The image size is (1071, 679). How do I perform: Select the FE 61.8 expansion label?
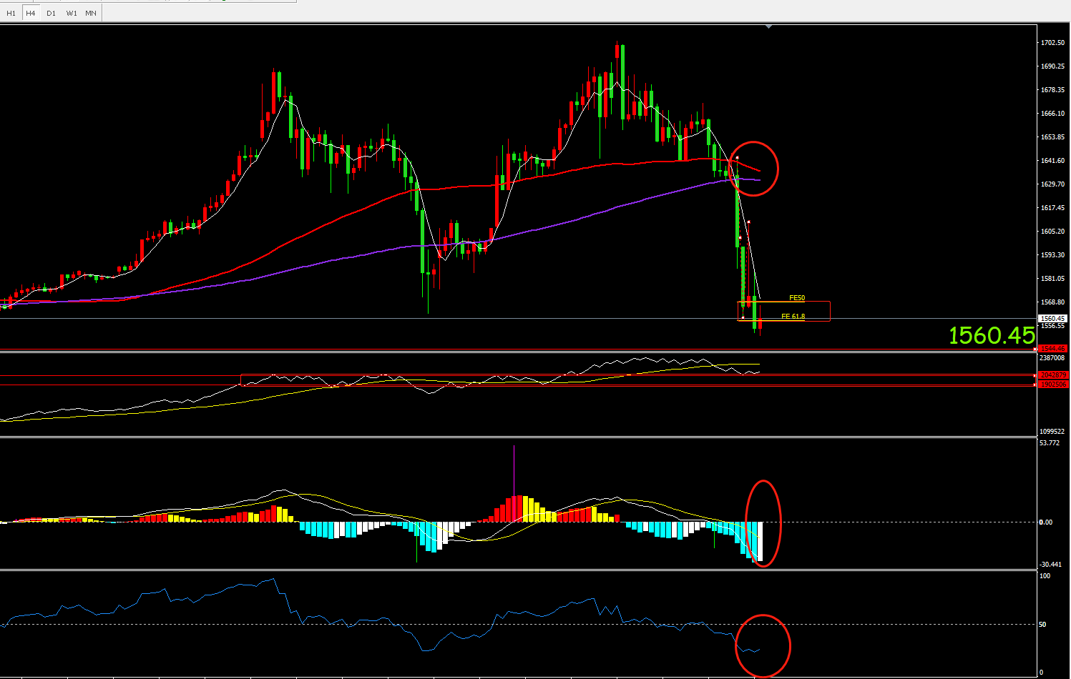(x=793, y=316)
